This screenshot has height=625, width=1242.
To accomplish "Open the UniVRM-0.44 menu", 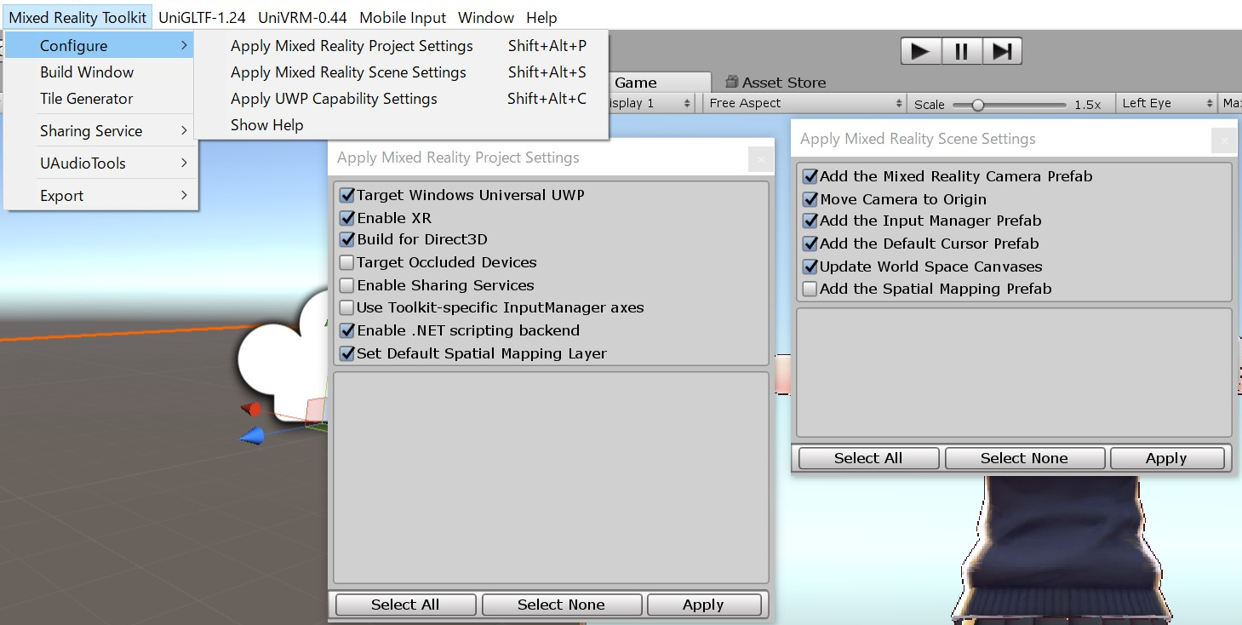I will [302, 17].
